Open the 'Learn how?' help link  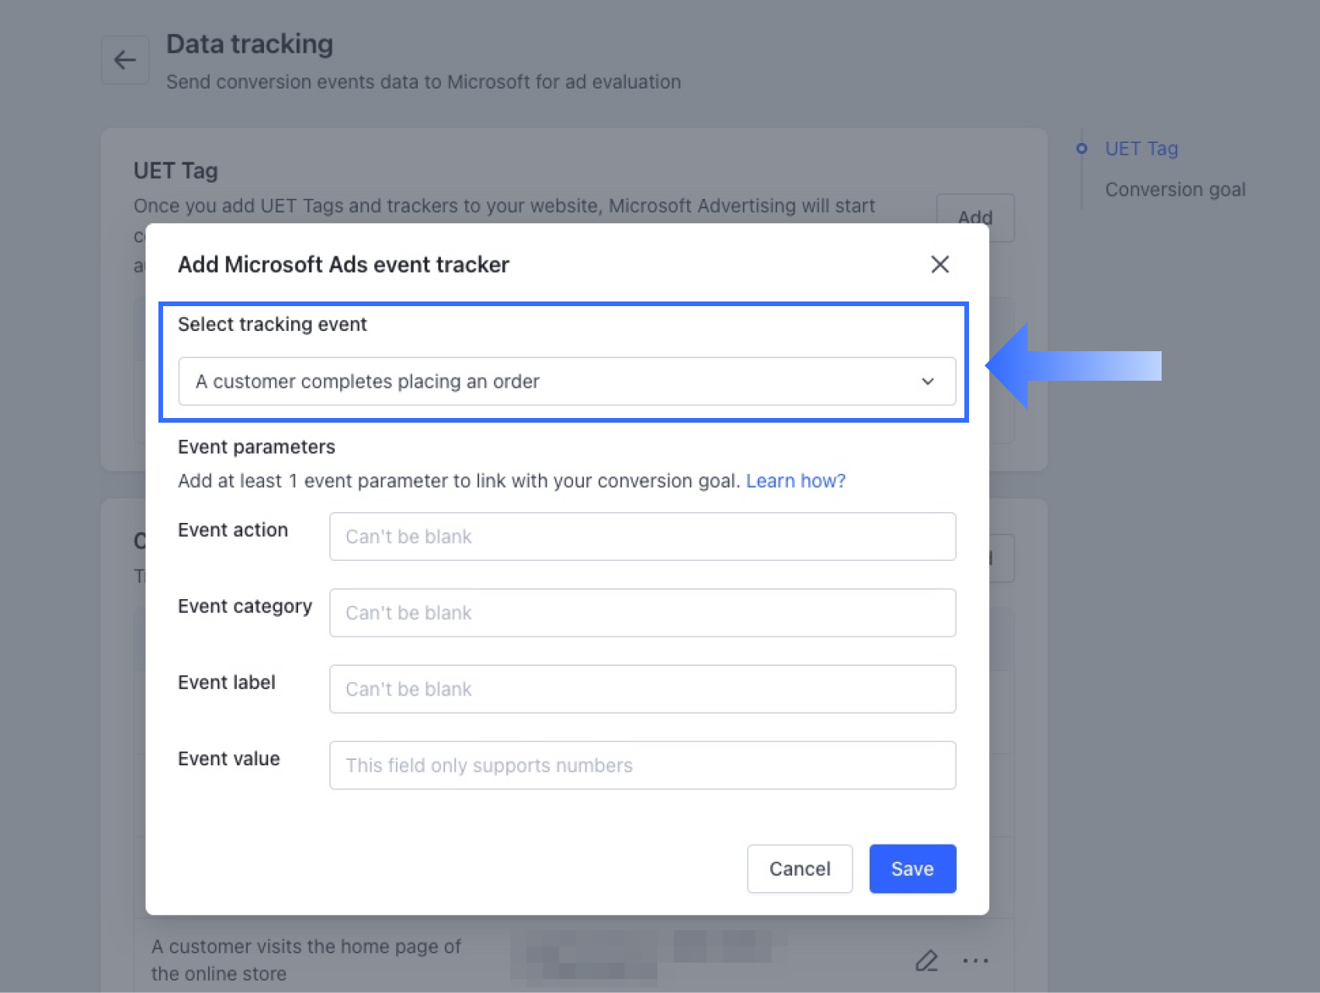pos(795,481)
